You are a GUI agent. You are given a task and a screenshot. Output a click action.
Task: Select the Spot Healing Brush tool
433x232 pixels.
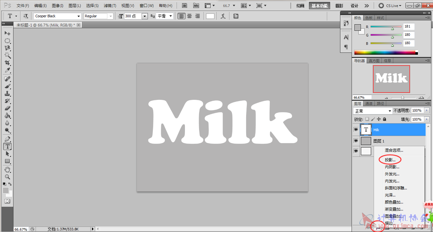[x=7, y=79]
